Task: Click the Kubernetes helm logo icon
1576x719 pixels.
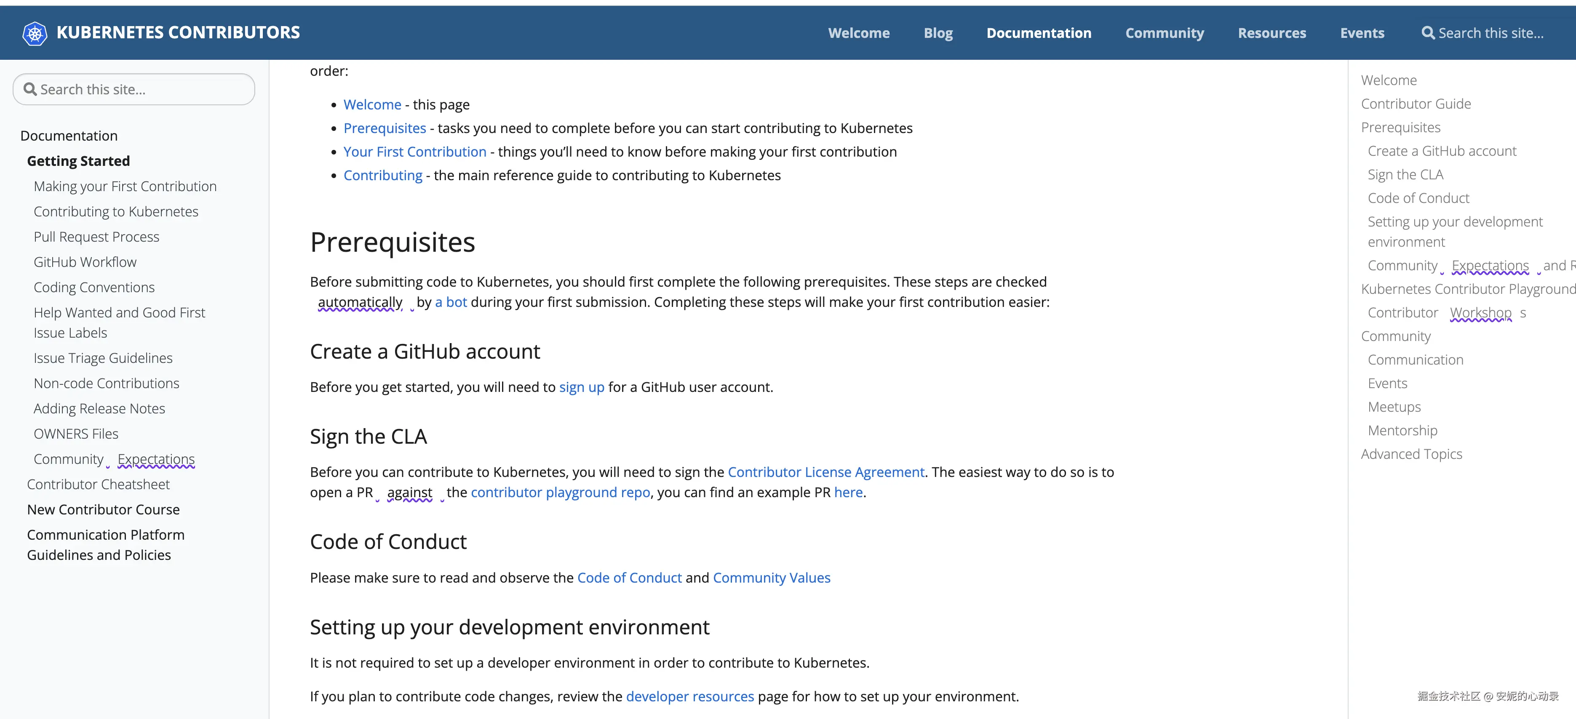Action: click(34, 33)
